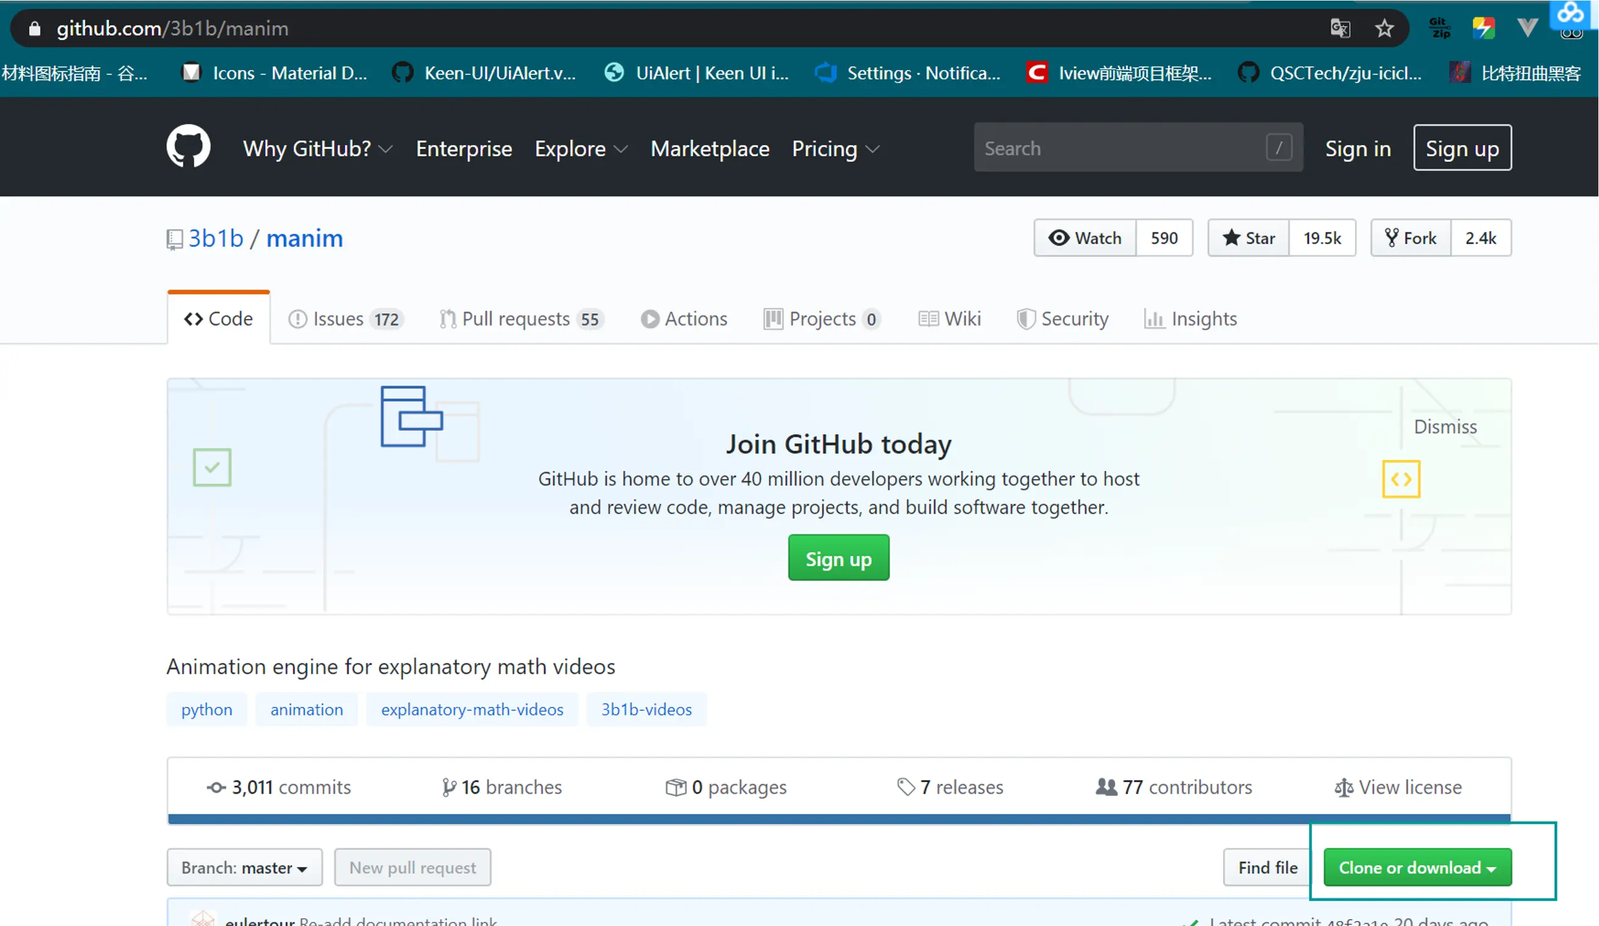Image resolution: width=1599 pixels, height=926 pixels.
Task: Expand the Why GitHub? menu
Action: tap(317, 149)
